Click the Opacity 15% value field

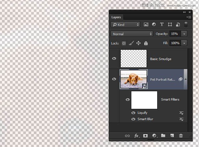pos(175,34)
